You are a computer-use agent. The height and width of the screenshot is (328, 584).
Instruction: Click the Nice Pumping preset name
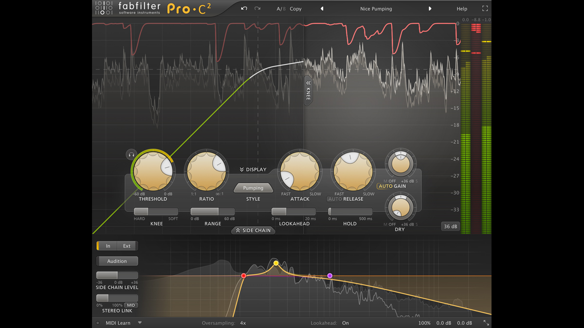(x=376, y=8)
